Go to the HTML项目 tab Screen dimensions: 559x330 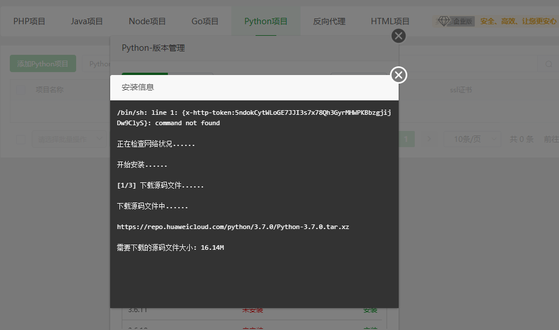tap(390, 21)
